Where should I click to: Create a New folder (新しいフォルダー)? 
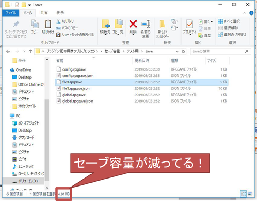click(x=162, y=29)
